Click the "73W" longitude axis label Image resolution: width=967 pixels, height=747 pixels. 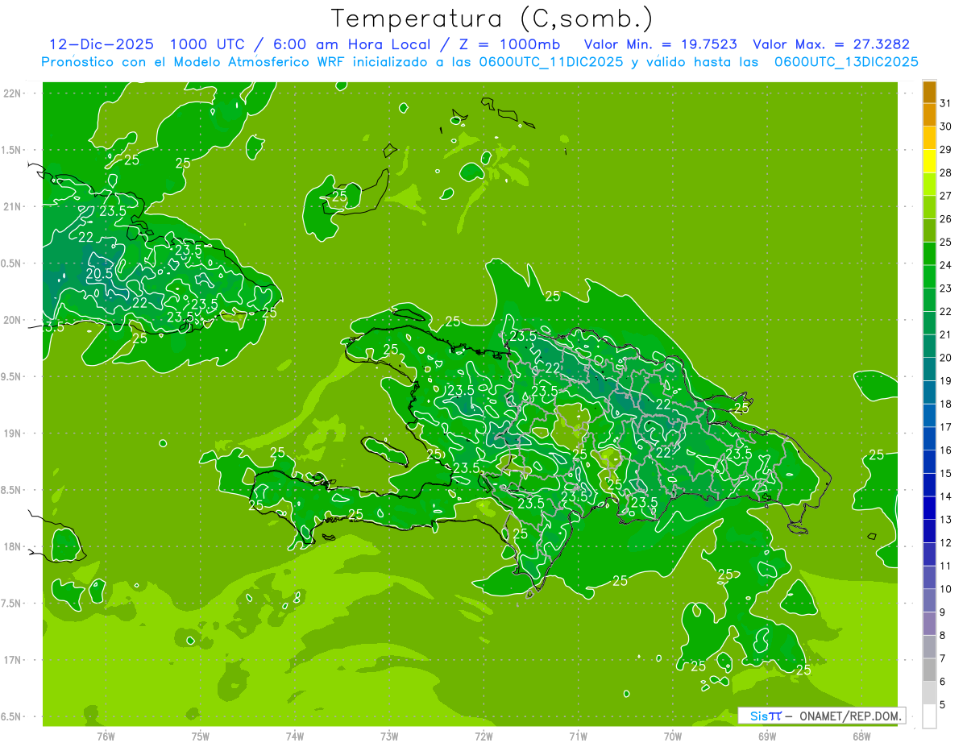tap(389, 737)
